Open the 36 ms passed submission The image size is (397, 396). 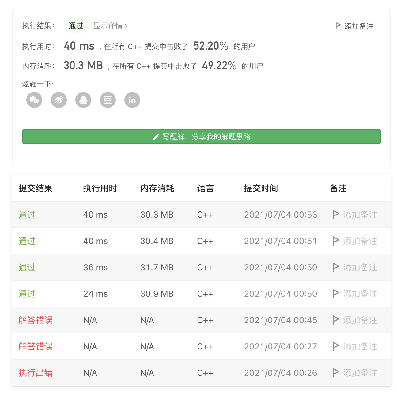click(x=27, y=267)
